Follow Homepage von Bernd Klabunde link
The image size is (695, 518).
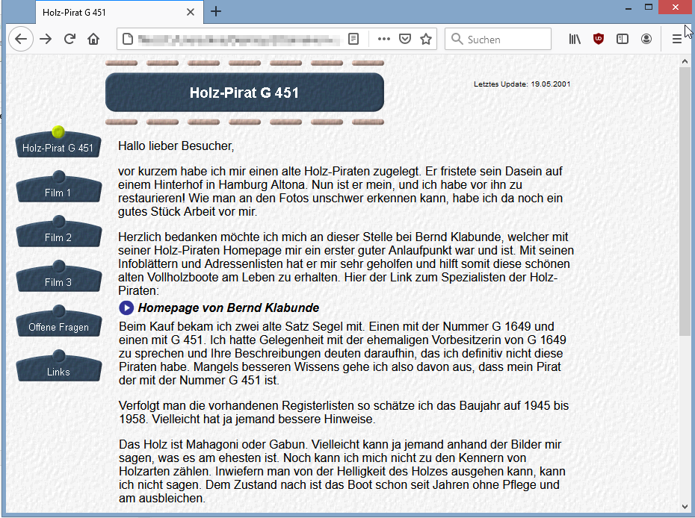pyautogui.click(x=228, y=308)
